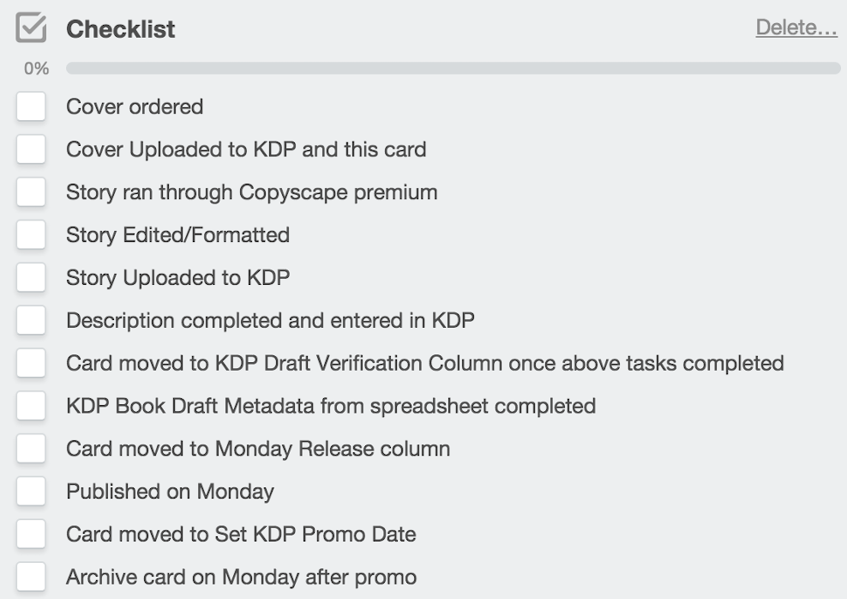
Task: Check Card moved to Monday Release column
Action: 31,448
